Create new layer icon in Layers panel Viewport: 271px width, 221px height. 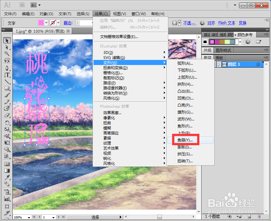point(249,216)
